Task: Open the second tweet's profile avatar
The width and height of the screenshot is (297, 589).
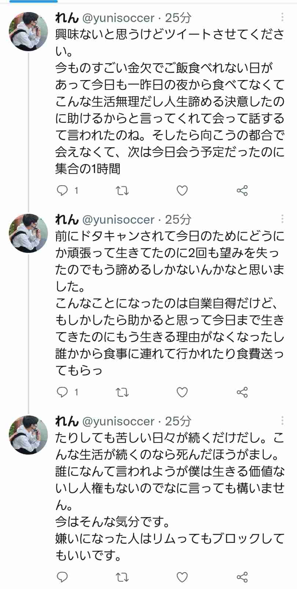Action: (28, 233)
